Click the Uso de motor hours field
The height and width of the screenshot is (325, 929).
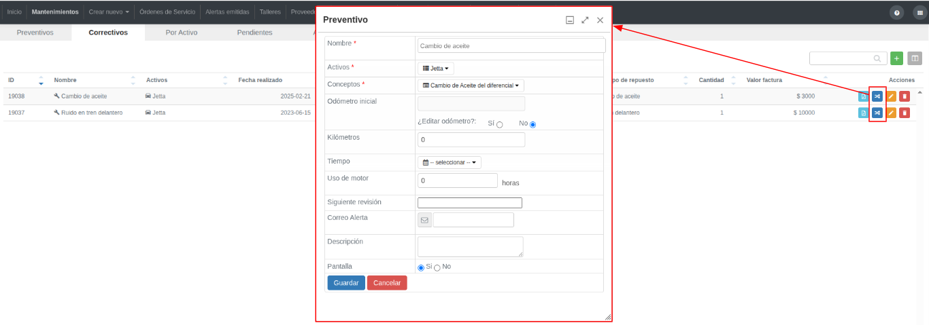pyautogui.click(x=458, y=180)
